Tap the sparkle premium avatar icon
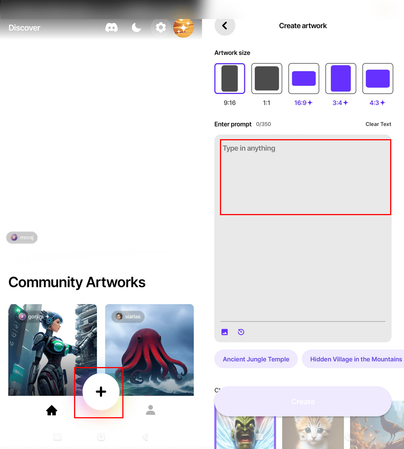 tap(183, 28)
